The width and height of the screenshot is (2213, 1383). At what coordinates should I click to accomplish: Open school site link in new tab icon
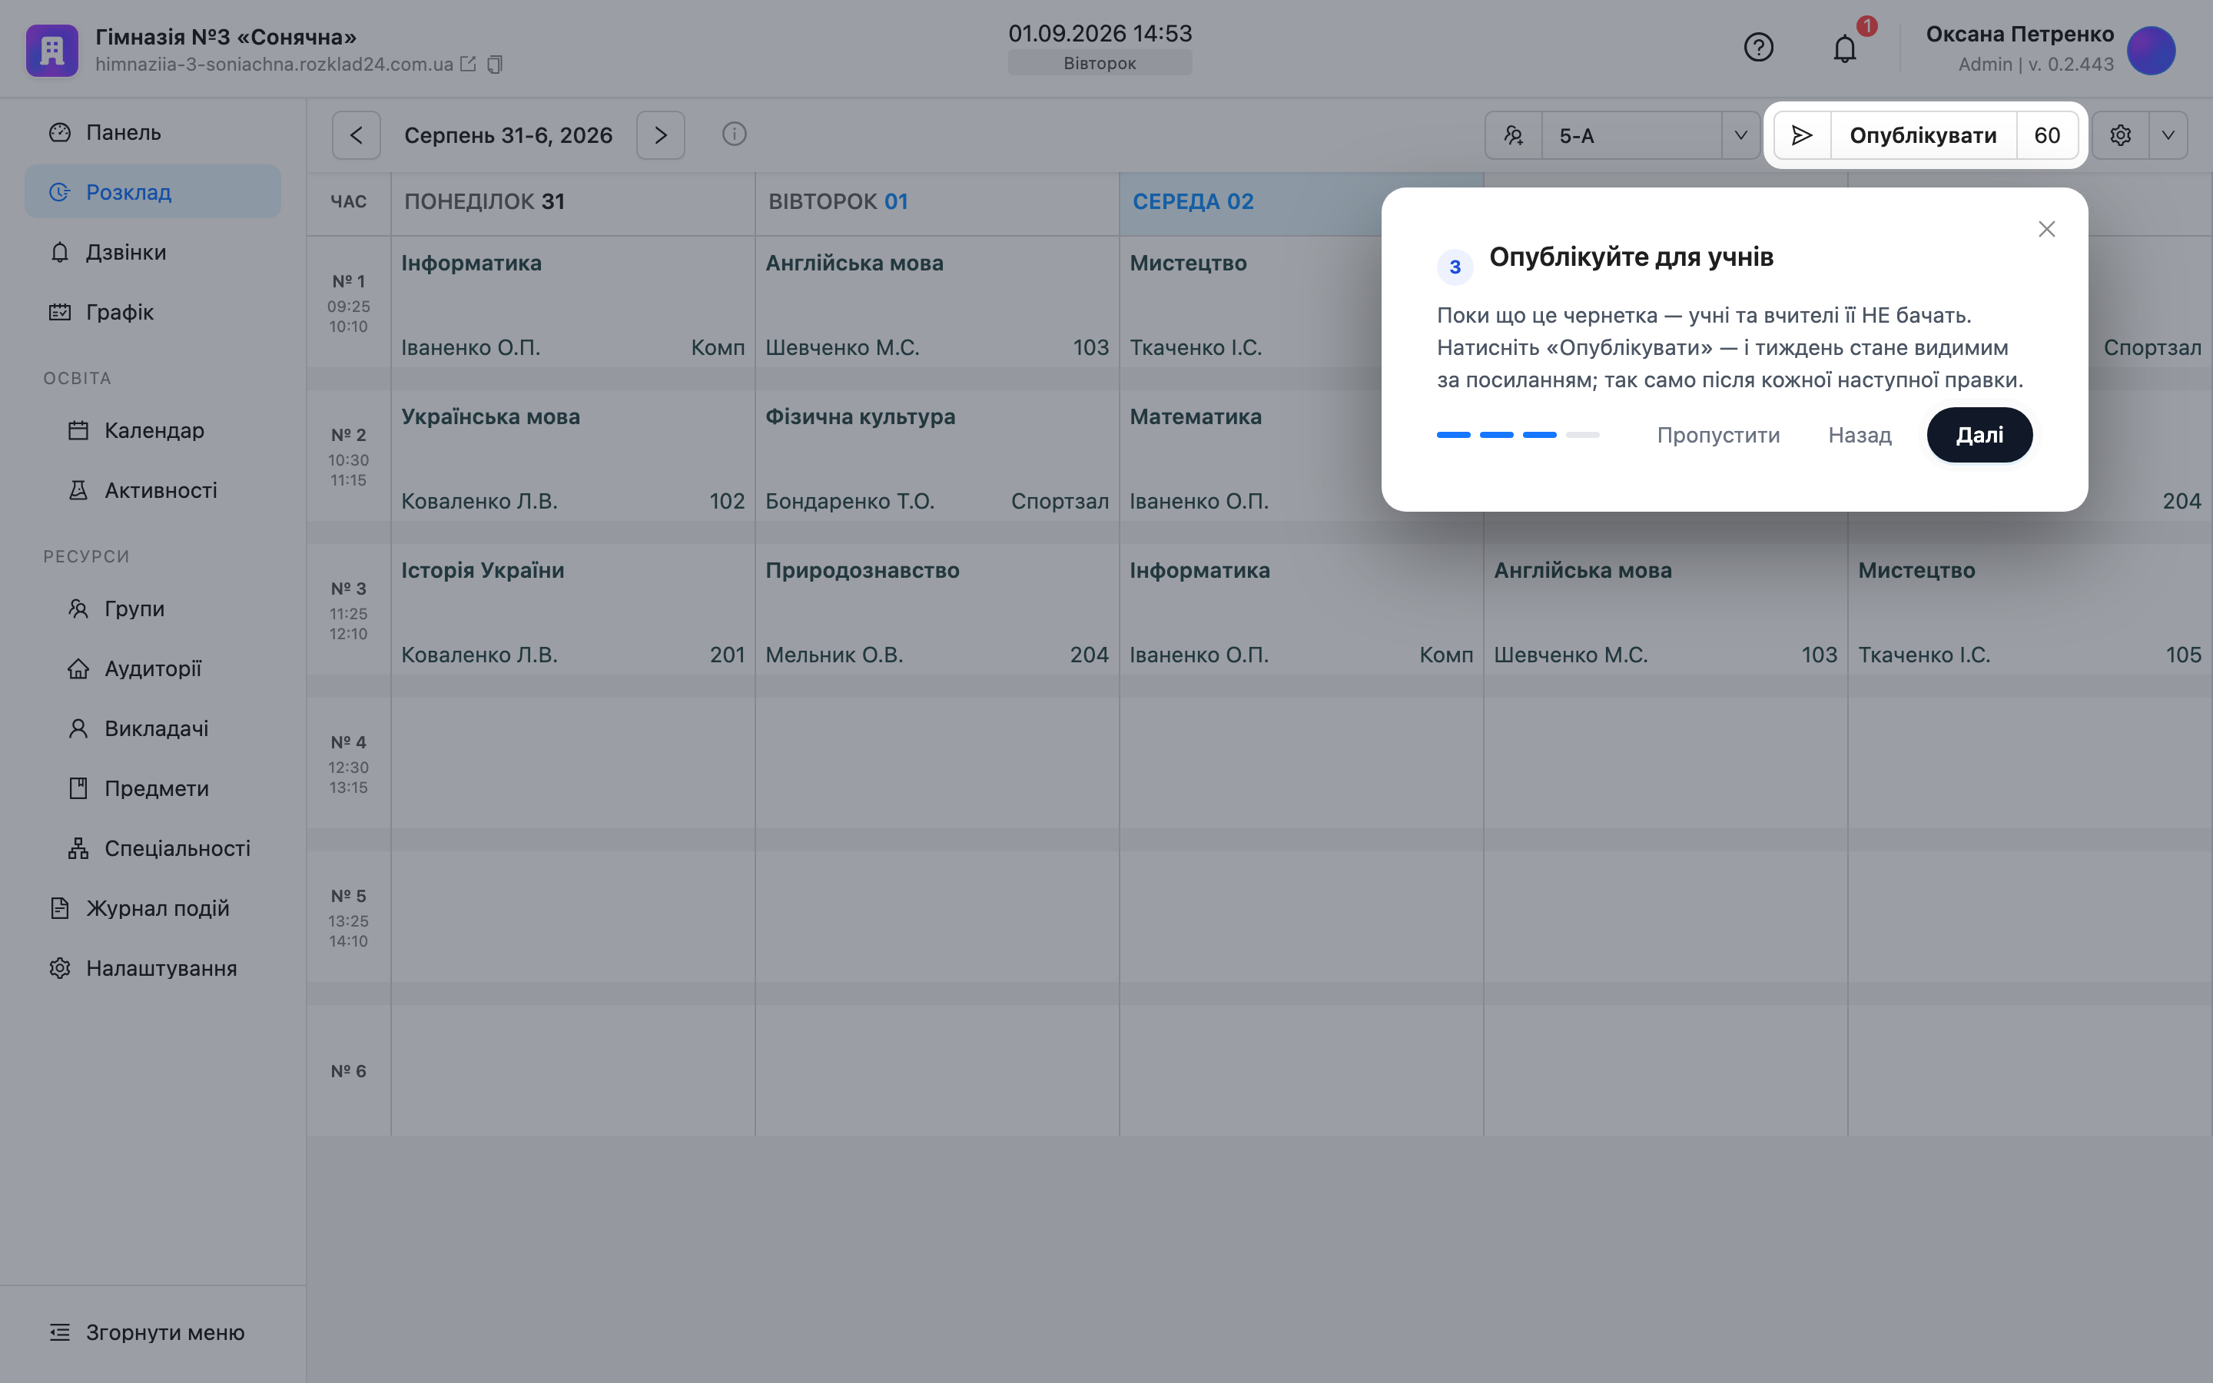[x=468, y=64]
